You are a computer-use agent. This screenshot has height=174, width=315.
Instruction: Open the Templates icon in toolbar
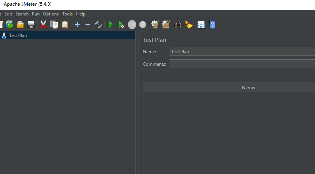click(x=9, y=25)
